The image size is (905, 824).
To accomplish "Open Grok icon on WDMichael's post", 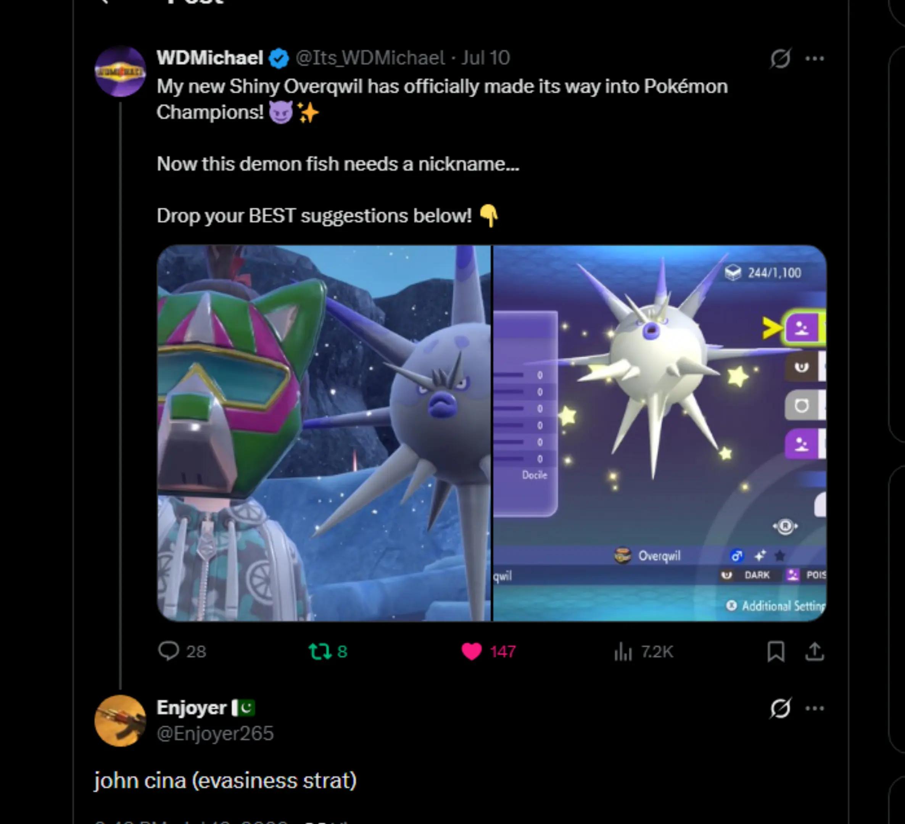I will pos(780,58).
